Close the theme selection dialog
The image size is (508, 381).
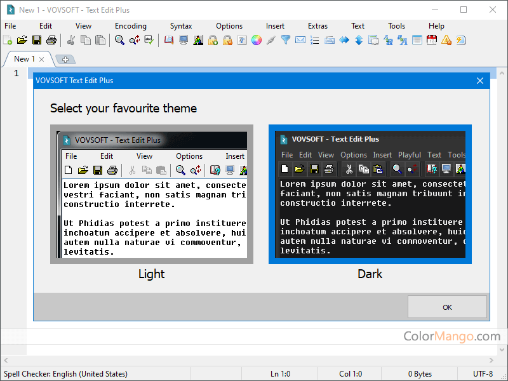(x=480, y=81)
